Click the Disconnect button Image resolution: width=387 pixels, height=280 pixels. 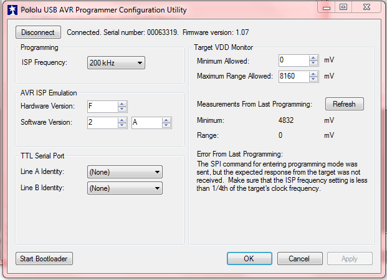click(38, 32)
